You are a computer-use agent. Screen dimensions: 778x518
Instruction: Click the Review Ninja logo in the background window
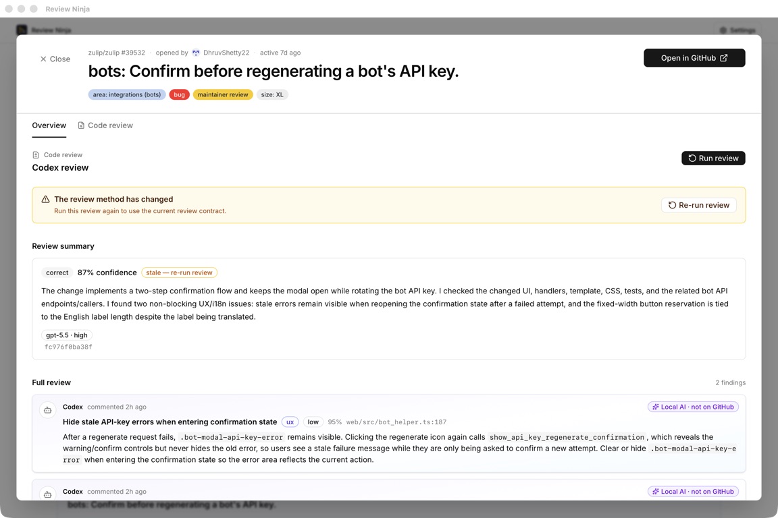[22, 30]
